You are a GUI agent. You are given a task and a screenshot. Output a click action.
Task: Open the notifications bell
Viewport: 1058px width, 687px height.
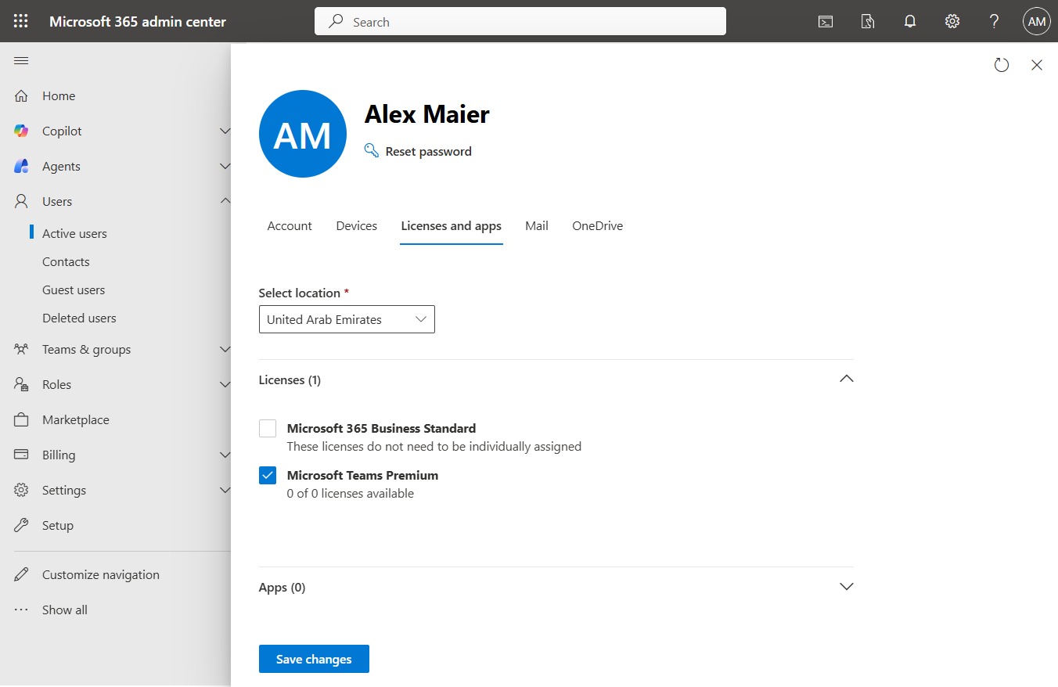coord(910,22)
